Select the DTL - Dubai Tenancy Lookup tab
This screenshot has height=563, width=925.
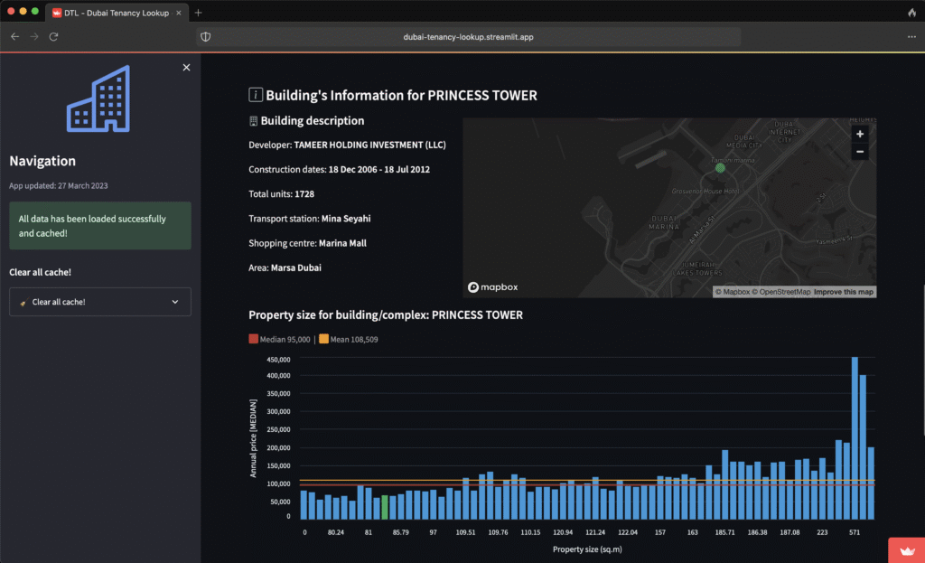tap(111, 12)
